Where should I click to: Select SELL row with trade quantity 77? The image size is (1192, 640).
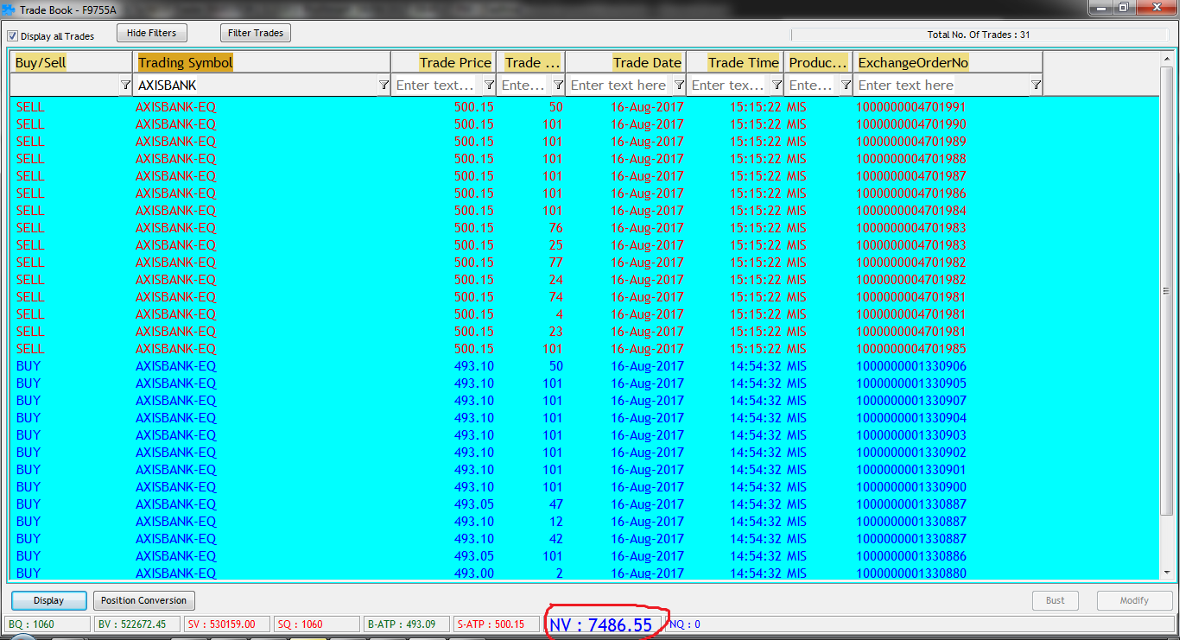pos(584,263)
